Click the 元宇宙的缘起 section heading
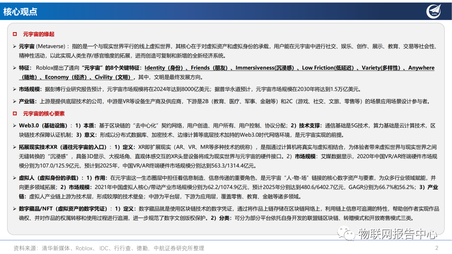Image resolution: width=452 pixels, height=254 pixels. pyautogui.click(x=38, y=34)
